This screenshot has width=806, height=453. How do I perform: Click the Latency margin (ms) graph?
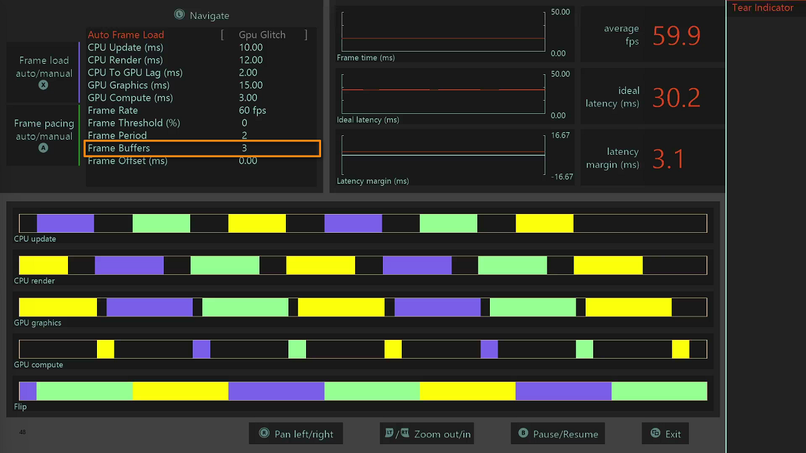pos(443,155)
